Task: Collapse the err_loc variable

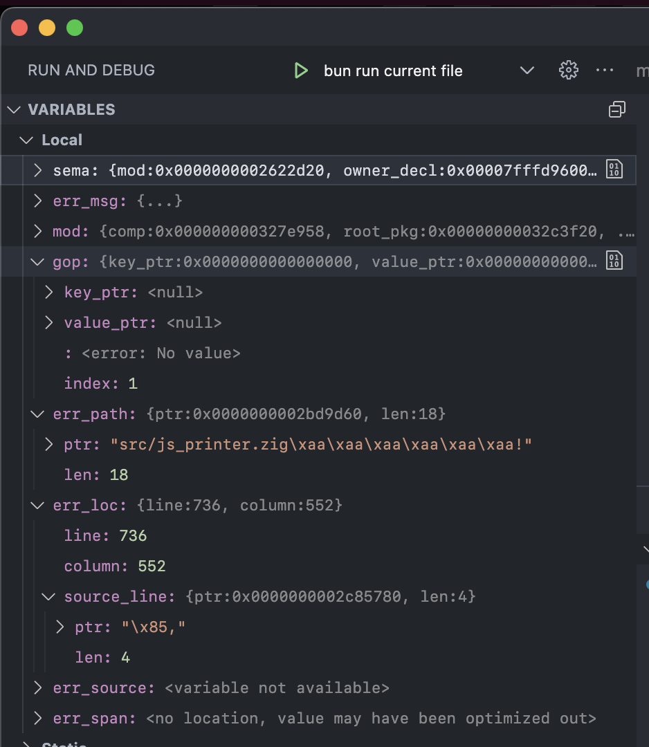Action: [x=37, y=505]
